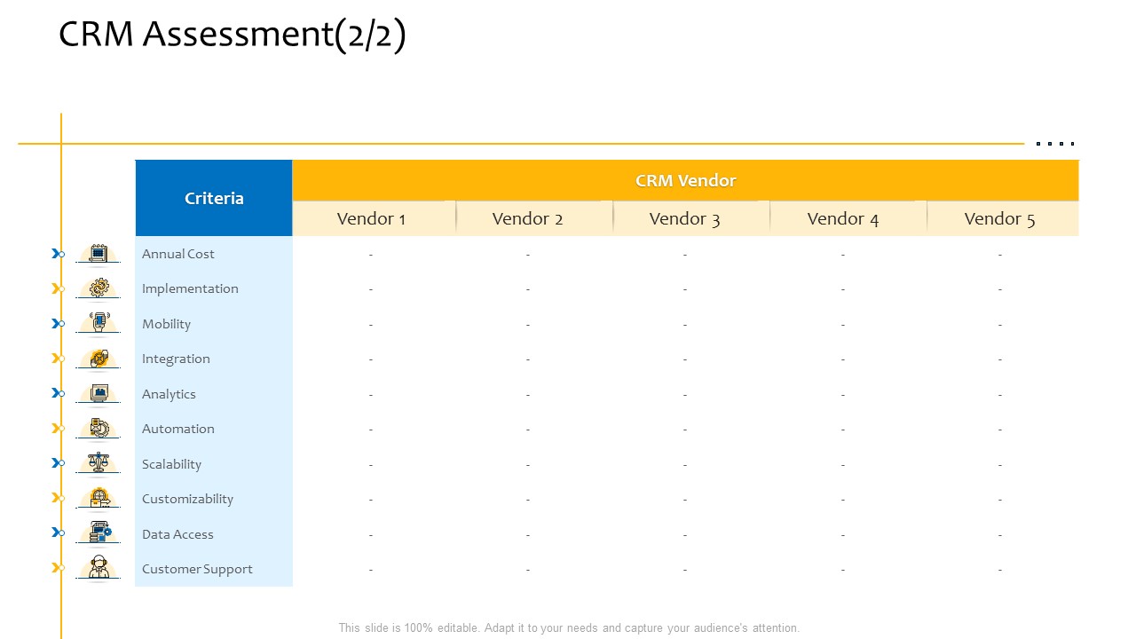Click the Vendor 3 column header
Screen dimensions: 1136x639
coord(685,218)
